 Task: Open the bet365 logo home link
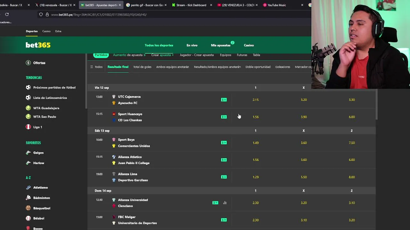click(x=38, y=45)
